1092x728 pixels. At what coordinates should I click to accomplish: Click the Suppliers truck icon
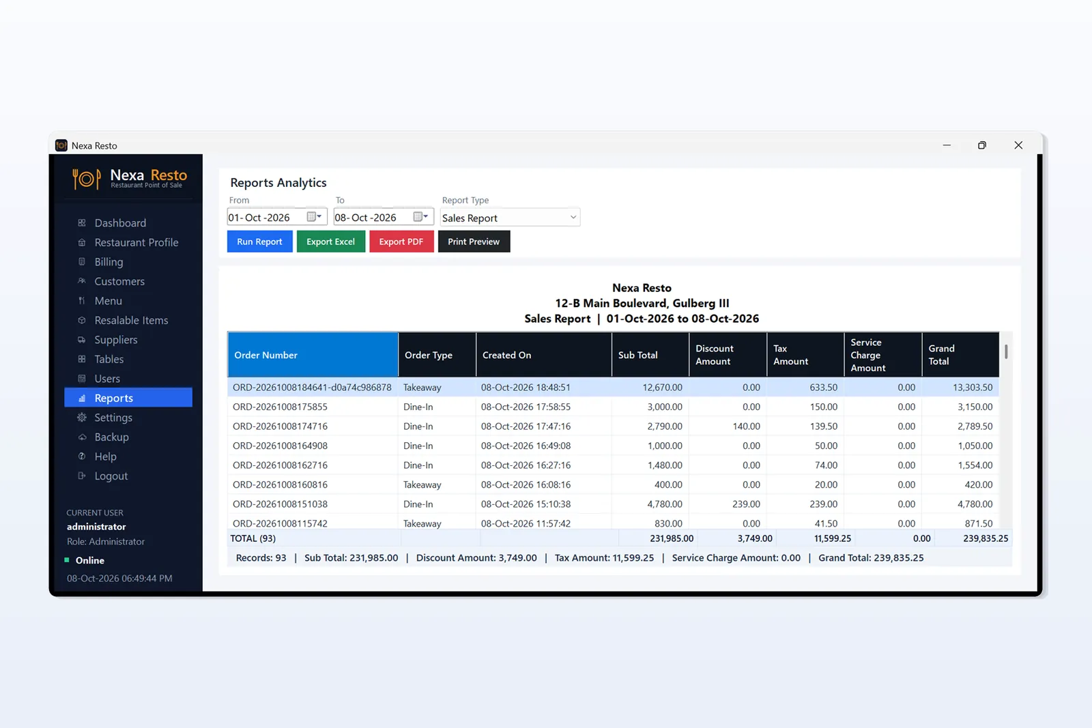point(82,340)
